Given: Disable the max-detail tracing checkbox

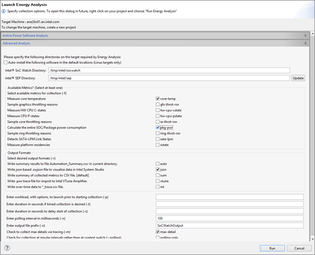Looking at the screenshot, I should coord(158,231).
